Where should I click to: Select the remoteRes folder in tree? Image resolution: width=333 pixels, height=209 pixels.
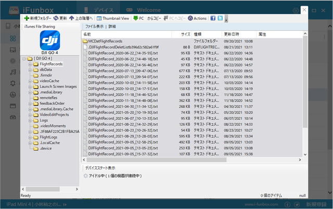(x=48, y=98)
